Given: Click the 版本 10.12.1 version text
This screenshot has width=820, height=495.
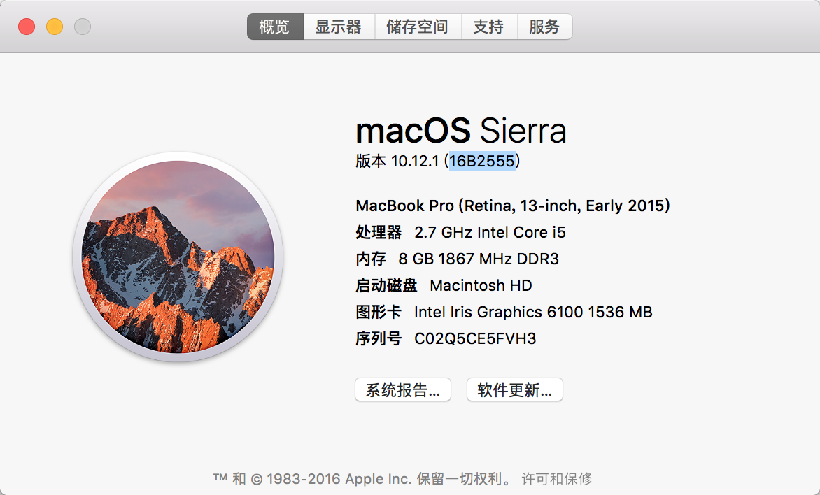Looking at the screenshot, I should click(x=397, y=162).
